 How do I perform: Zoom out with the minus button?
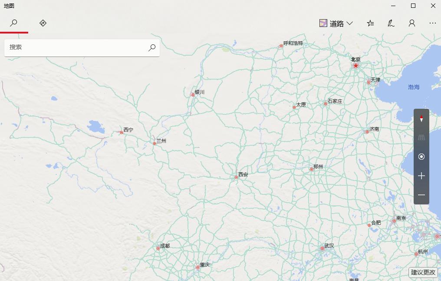[421, 195]
